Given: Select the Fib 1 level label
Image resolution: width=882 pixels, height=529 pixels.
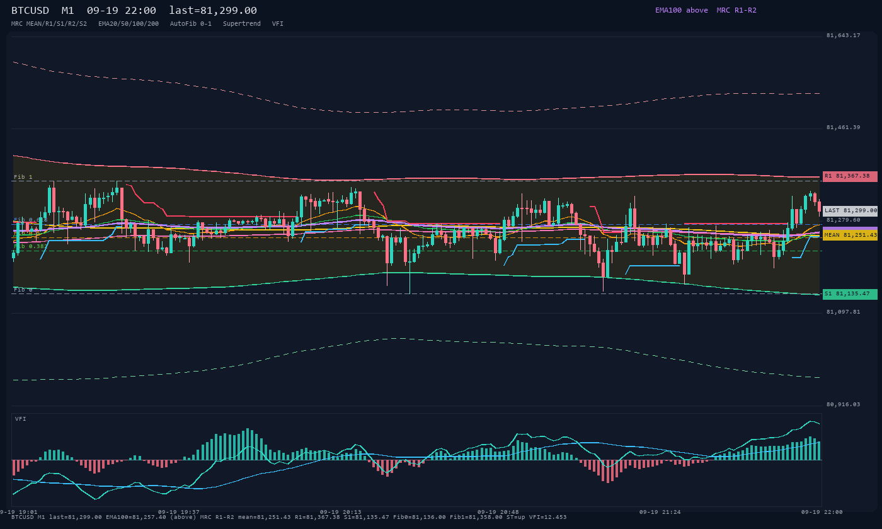Looking at the screenshot, I should (x=23, y=178).
